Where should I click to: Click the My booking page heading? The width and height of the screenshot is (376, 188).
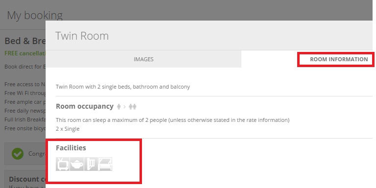(35, 15)
